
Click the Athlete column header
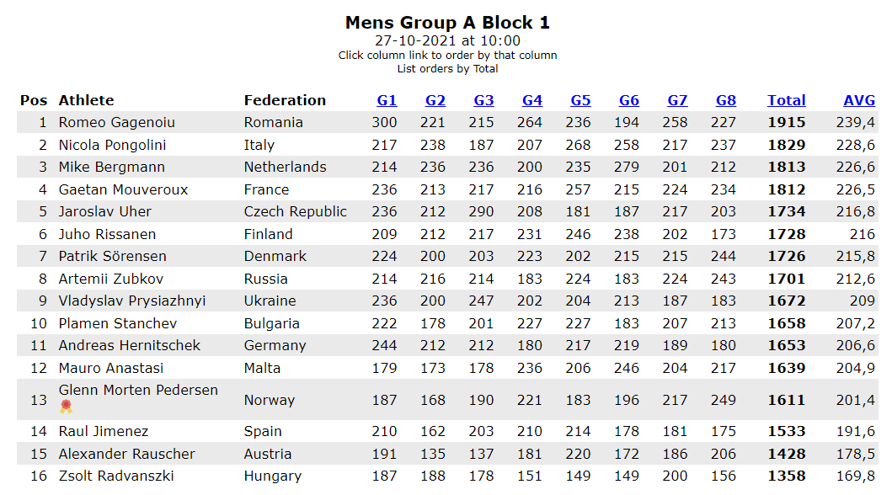pos(86,100)
